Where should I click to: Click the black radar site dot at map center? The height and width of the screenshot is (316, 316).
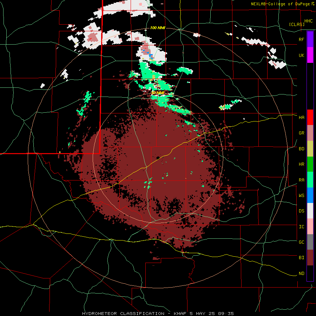158,158
